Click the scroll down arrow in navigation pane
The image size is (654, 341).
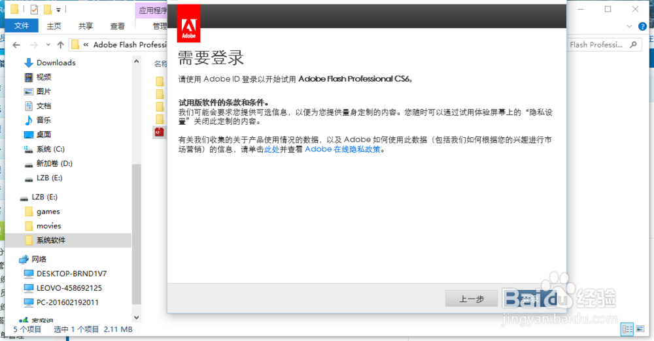pyautogui.click(x=137, y=317)
